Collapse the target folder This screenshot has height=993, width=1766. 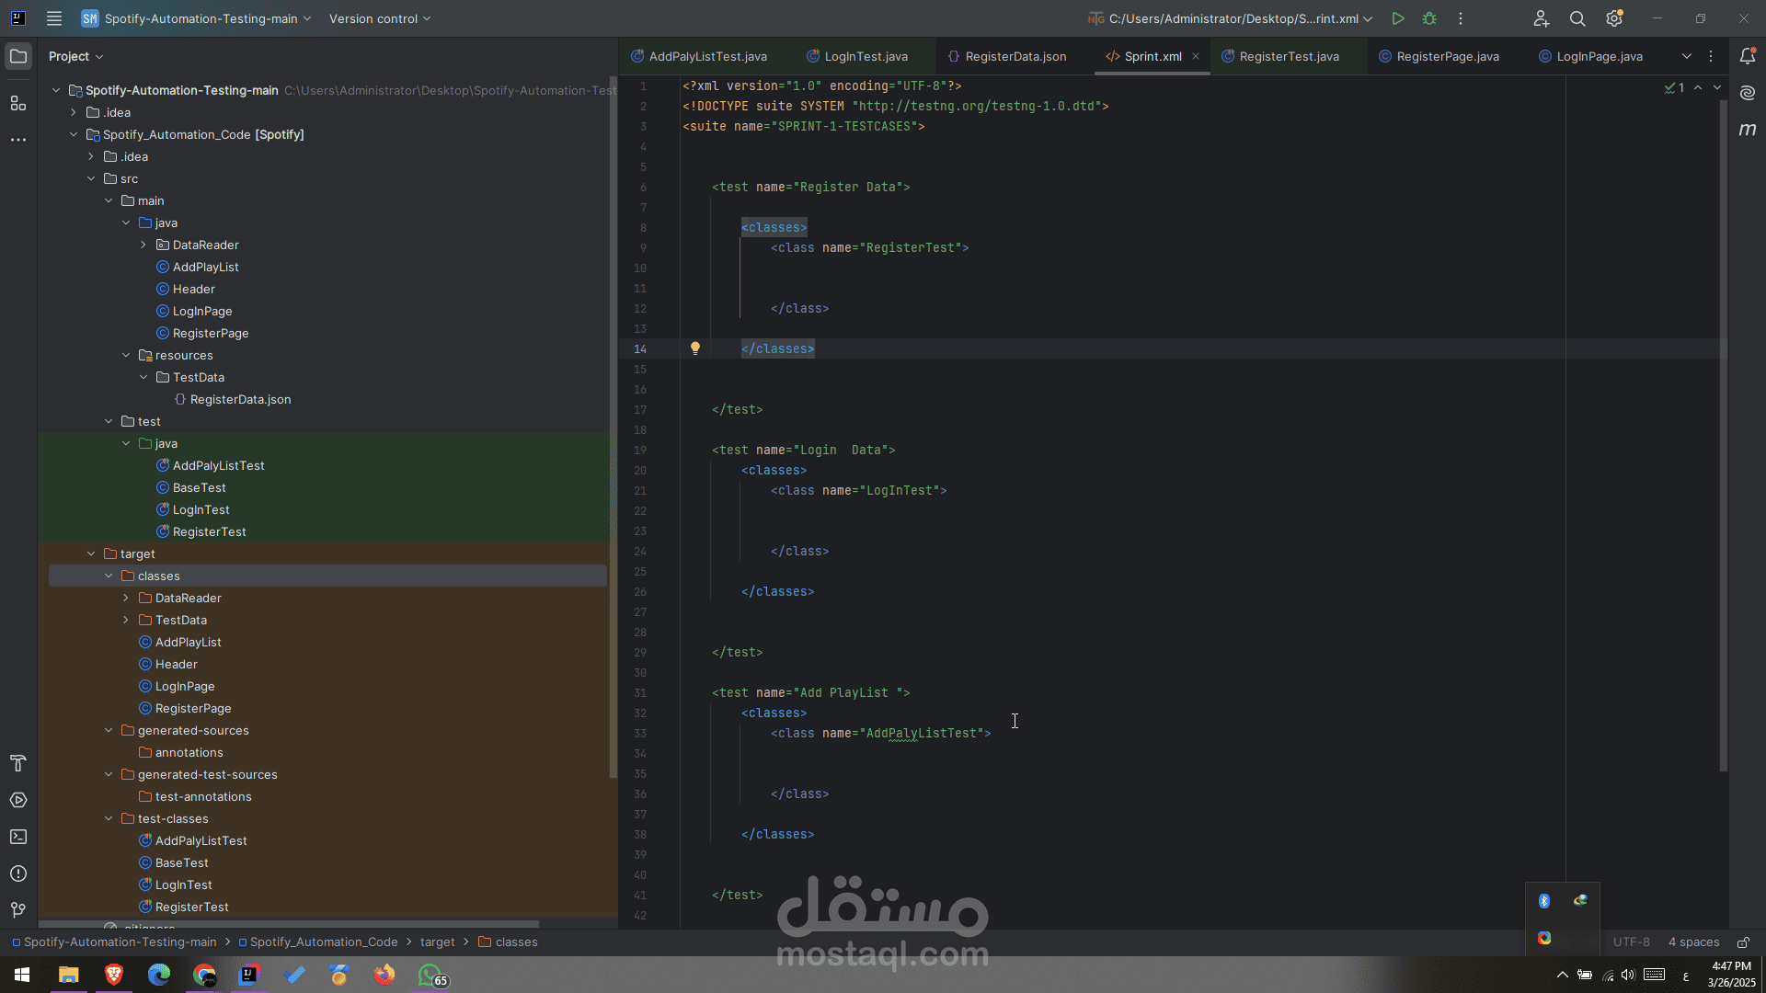pyautogui.click(x=91, y=554)
